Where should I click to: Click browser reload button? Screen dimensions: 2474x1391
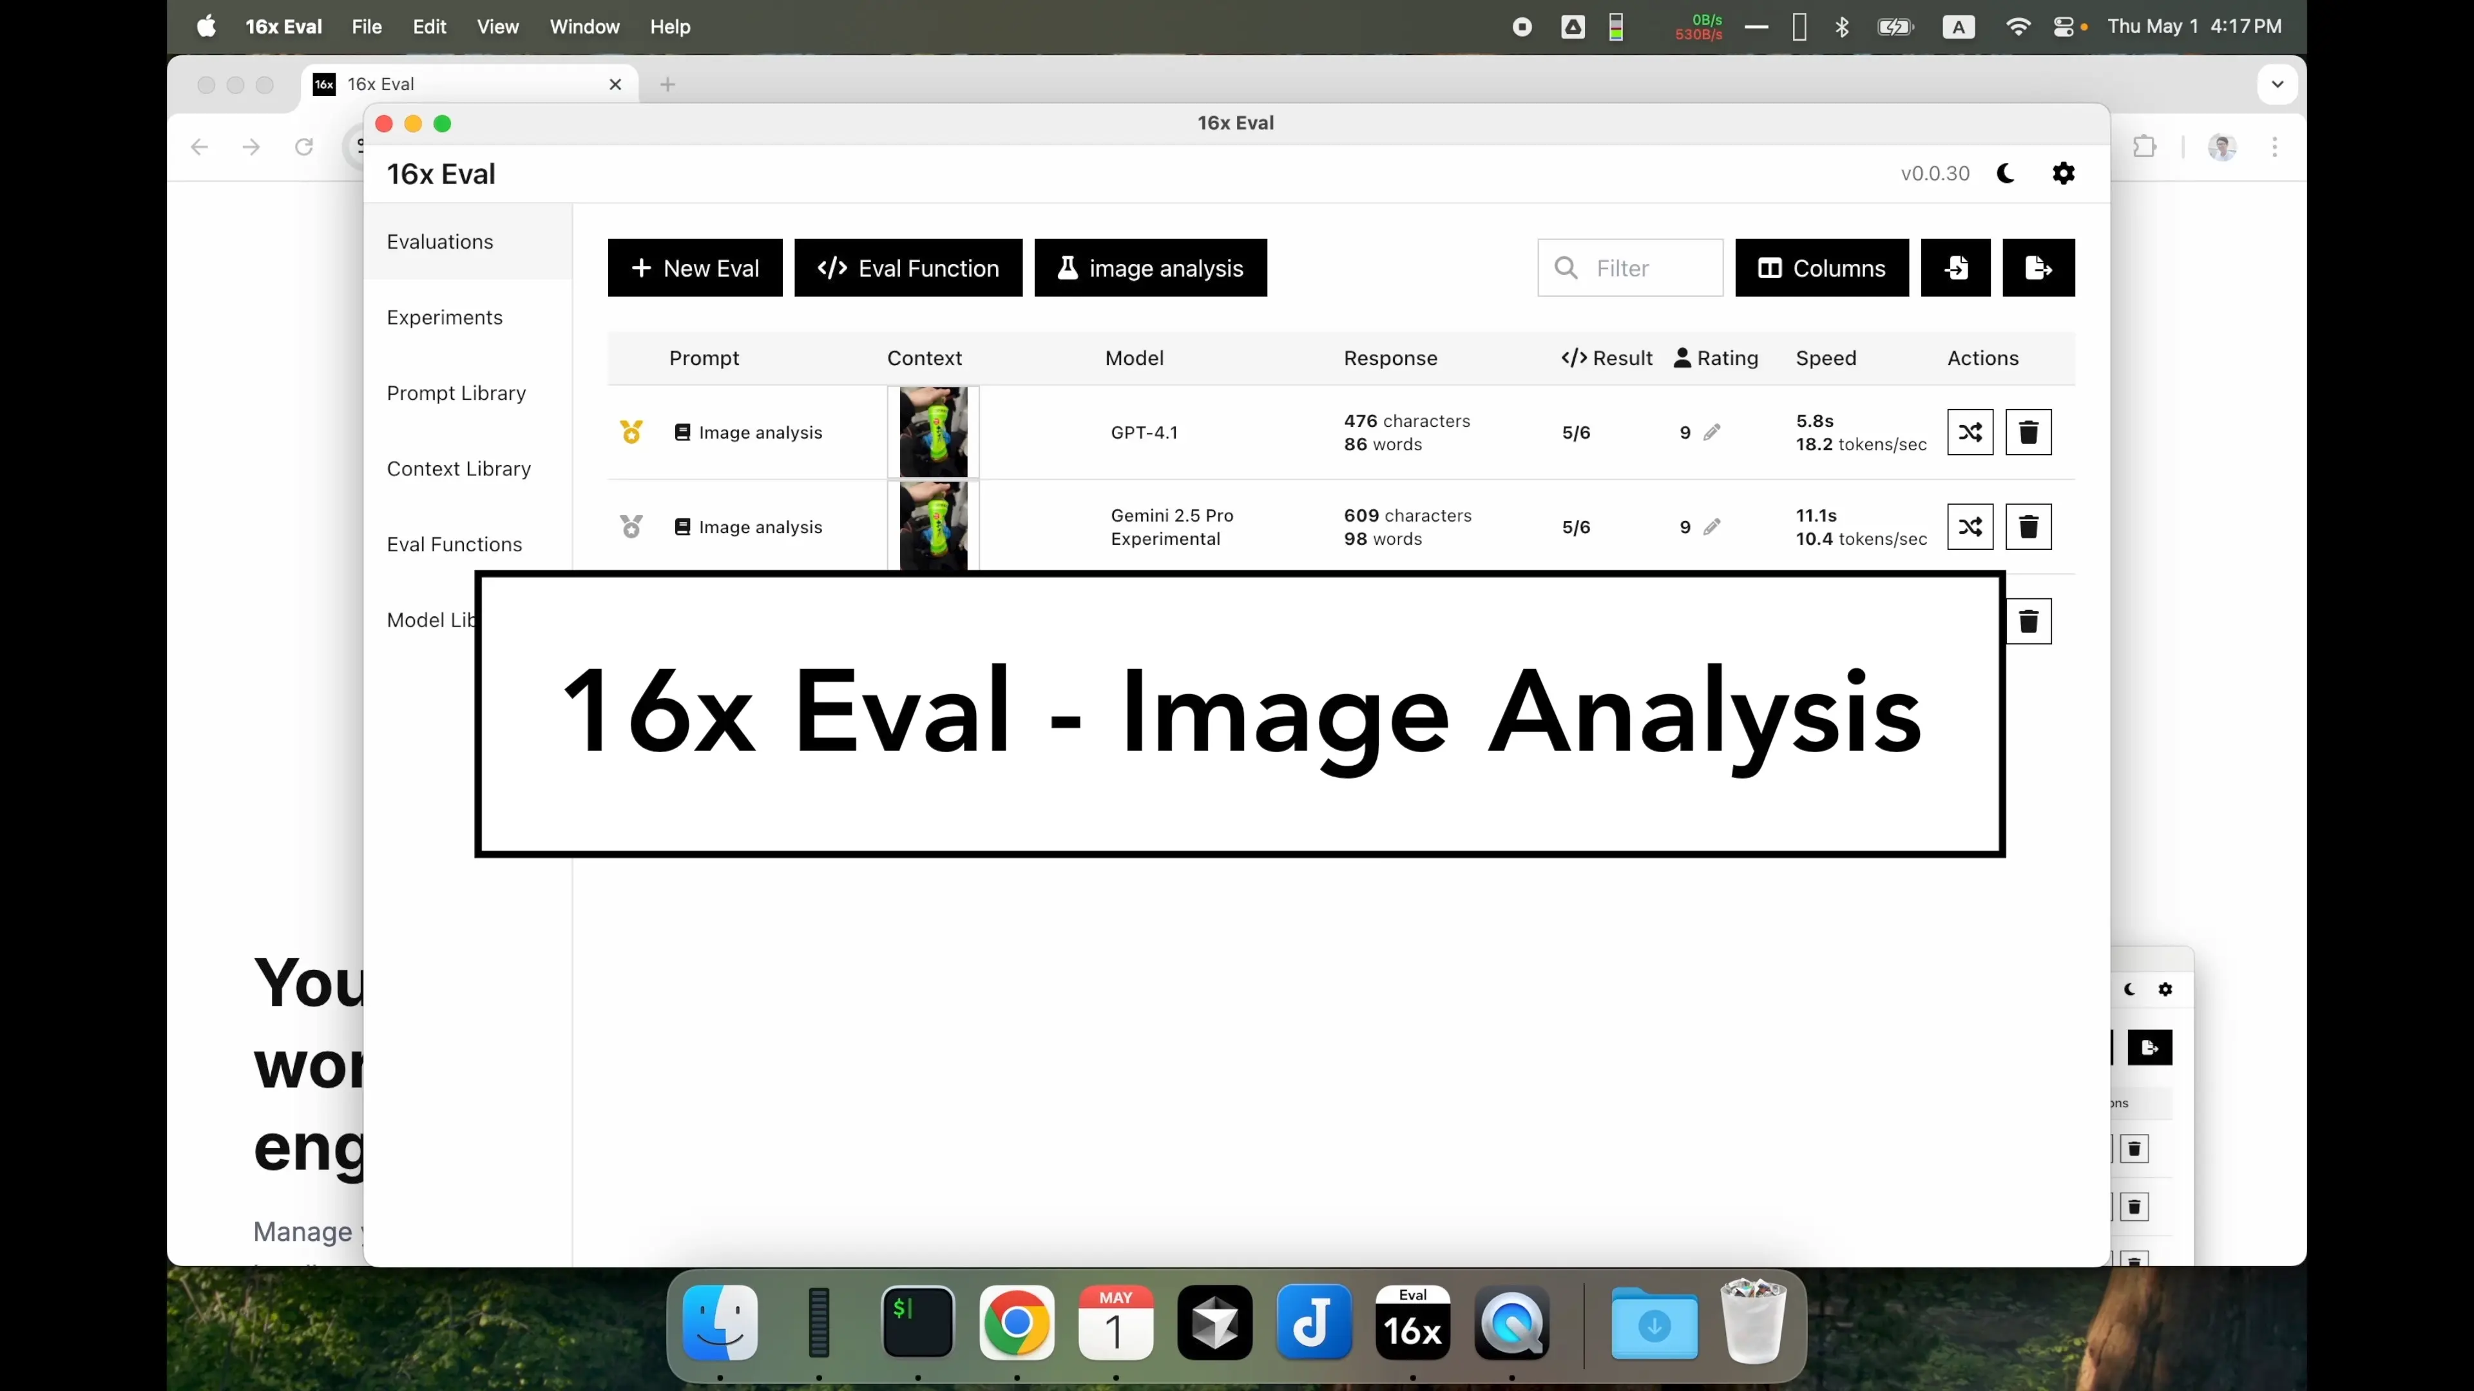[303, 147]
